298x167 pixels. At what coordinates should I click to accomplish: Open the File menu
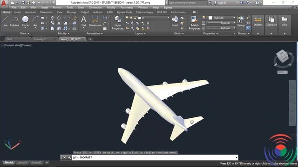[14, 7]
